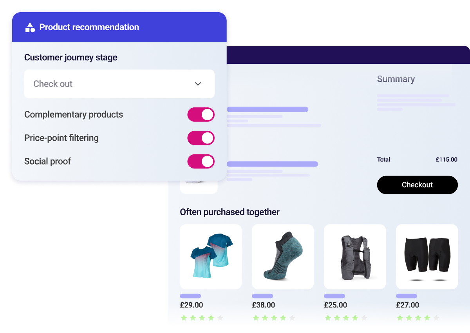Click the star rating under £38.00
Viewport: 470px width, 333px height.
pyautogui.click(x=274, y=318)
